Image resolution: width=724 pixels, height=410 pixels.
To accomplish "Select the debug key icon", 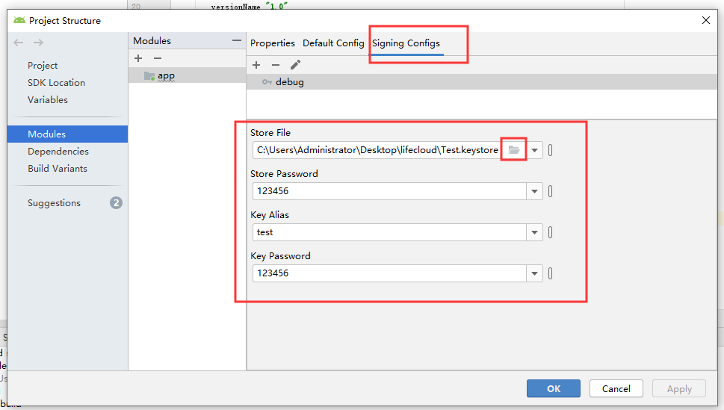I will click(x=267, y=82).
